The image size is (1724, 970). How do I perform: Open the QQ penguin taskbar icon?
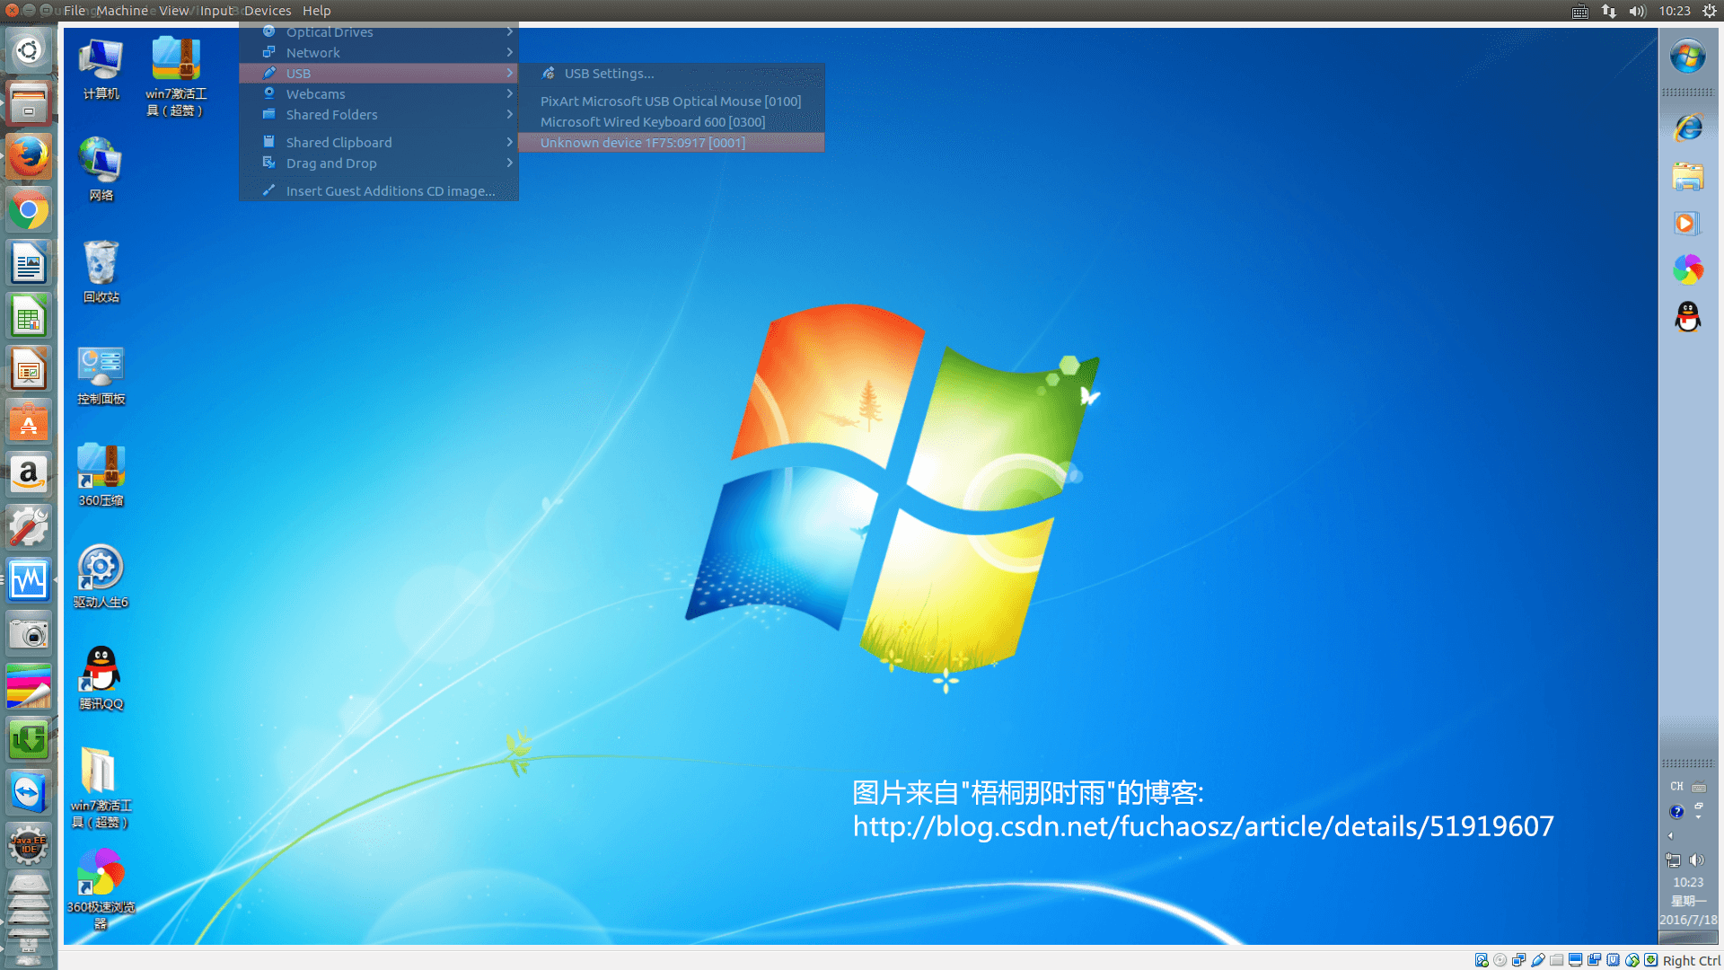1688,316
